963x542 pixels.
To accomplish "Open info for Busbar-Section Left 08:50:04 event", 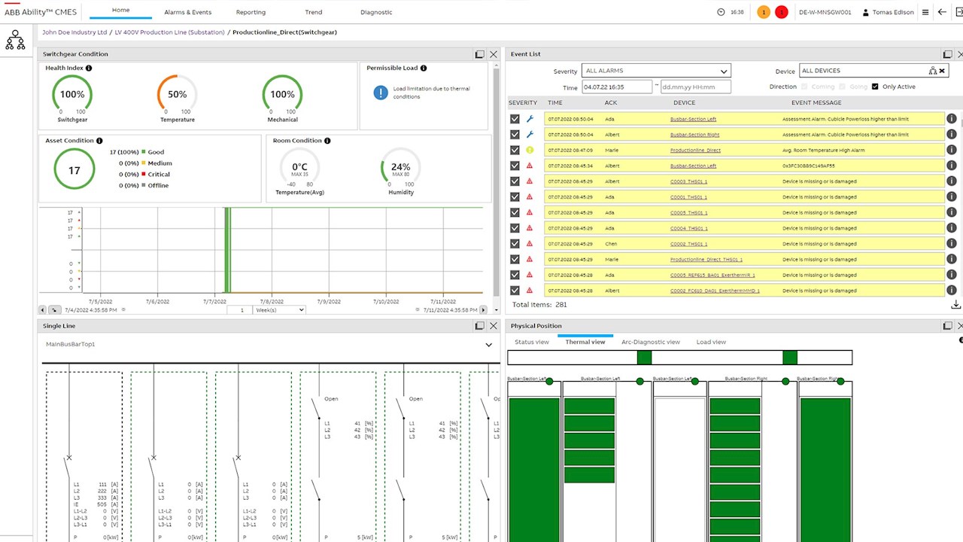I will 952,119.
